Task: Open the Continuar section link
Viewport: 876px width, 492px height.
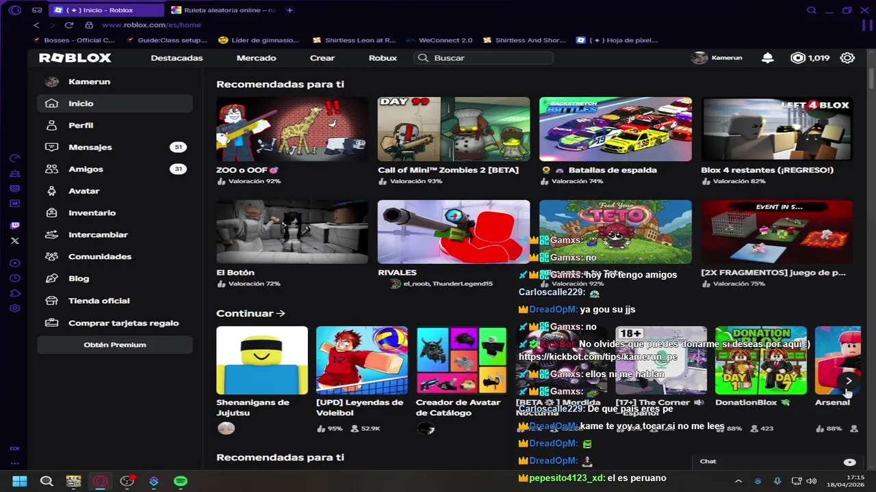Action: click(x=250, y=314)
